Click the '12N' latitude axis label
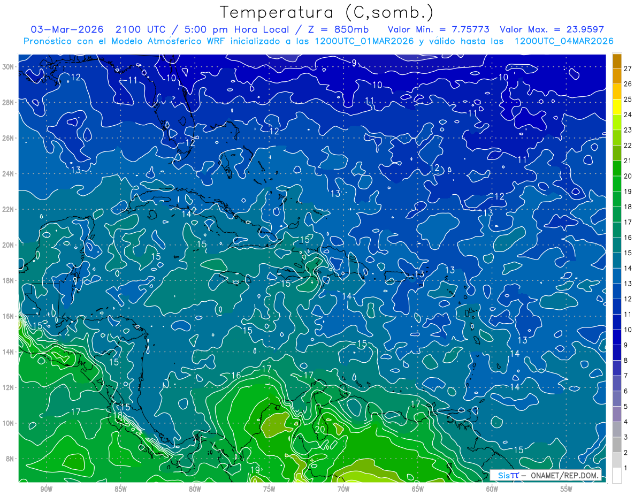The image size is (642, 496). (x=8, y=387)
